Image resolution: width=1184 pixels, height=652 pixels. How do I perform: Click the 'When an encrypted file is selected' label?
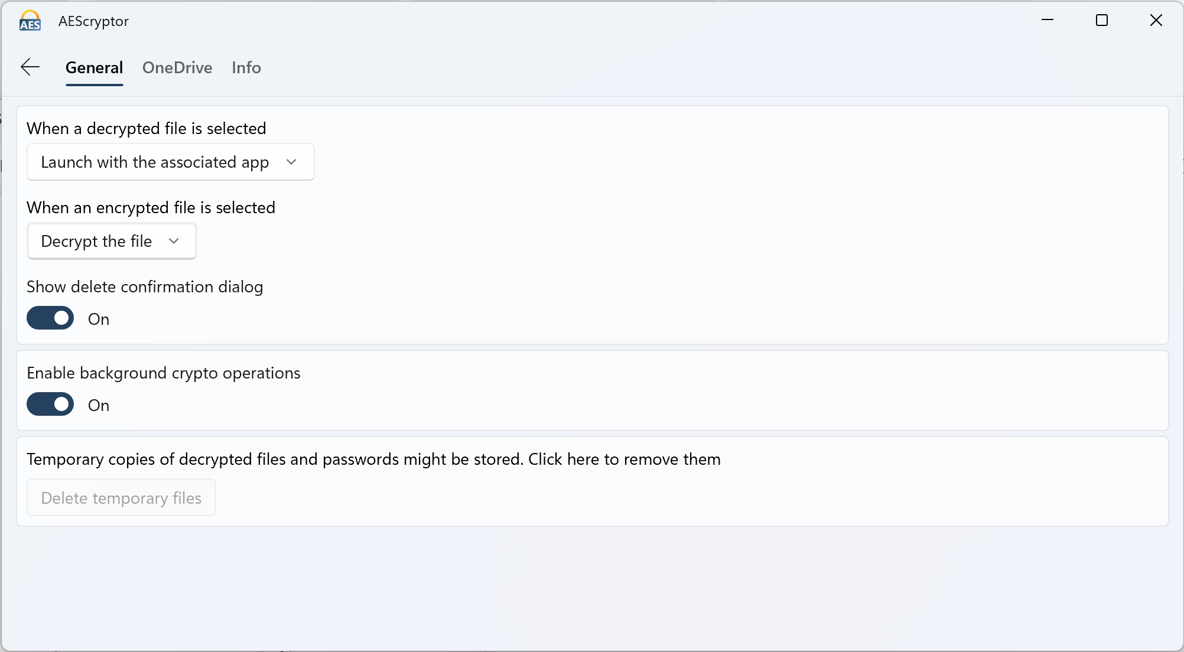tap(151, 207)
